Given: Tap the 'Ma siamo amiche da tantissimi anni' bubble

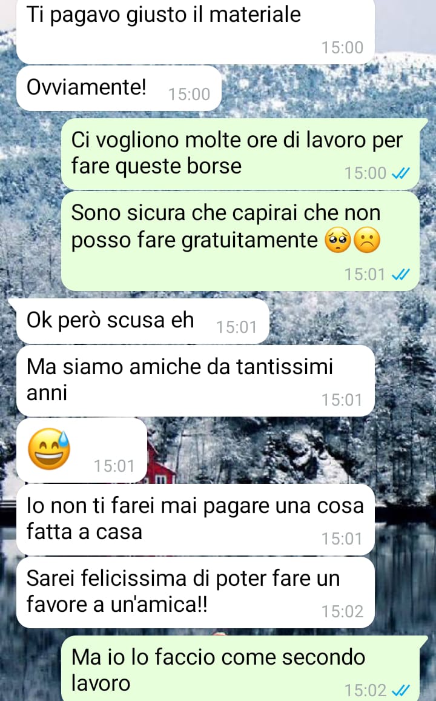Looking at the screenshot, I should (x=195, y=380).
